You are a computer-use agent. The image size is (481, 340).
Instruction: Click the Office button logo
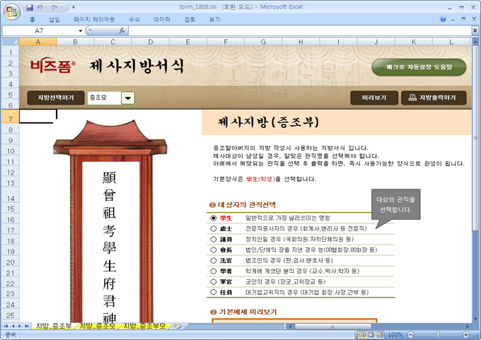[x=12, y=11]
